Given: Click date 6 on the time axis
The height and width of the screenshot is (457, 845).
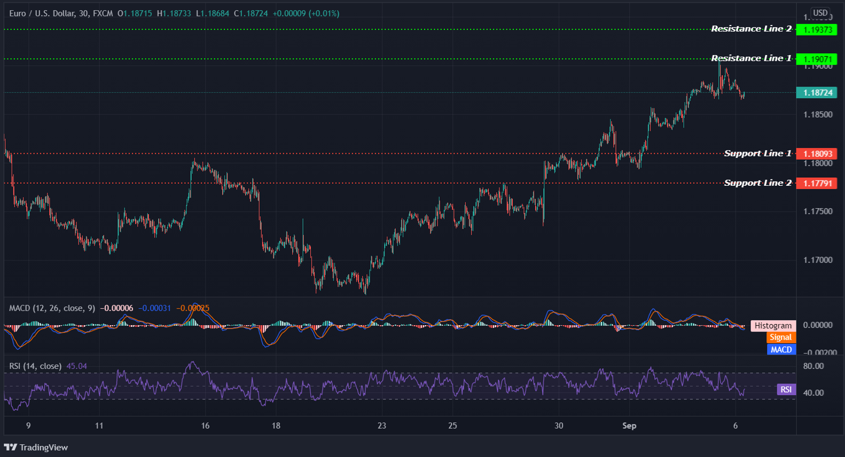Looking at the screenshot, I should click(x=736, y=426).
